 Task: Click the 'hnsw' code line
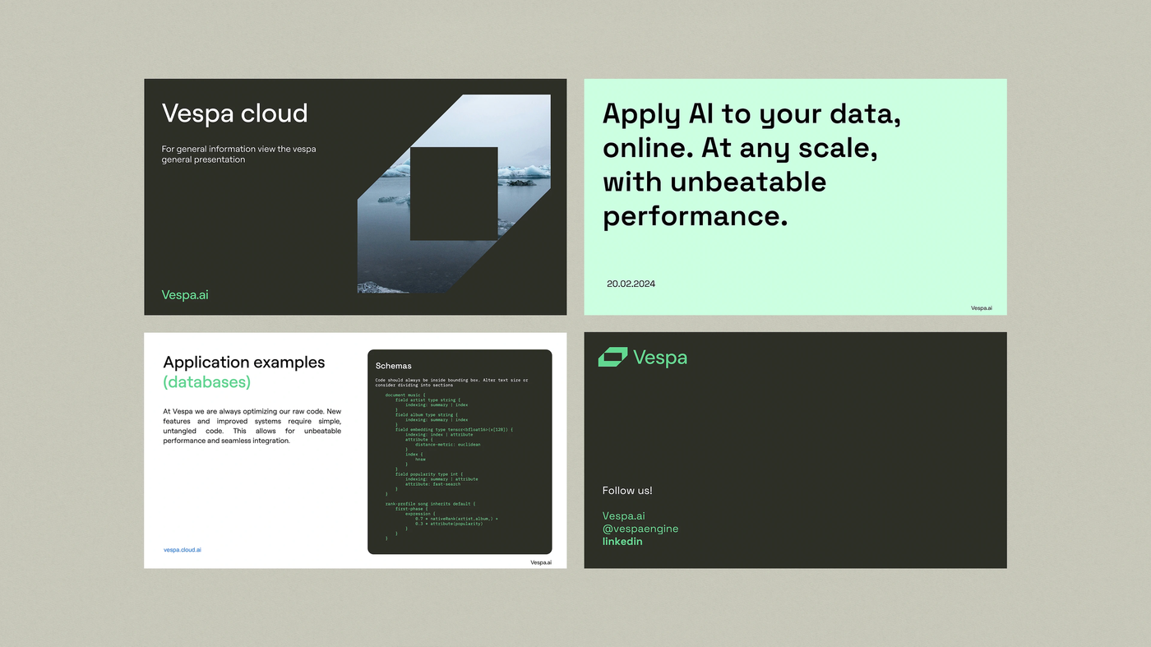click(x=420, y=460)
